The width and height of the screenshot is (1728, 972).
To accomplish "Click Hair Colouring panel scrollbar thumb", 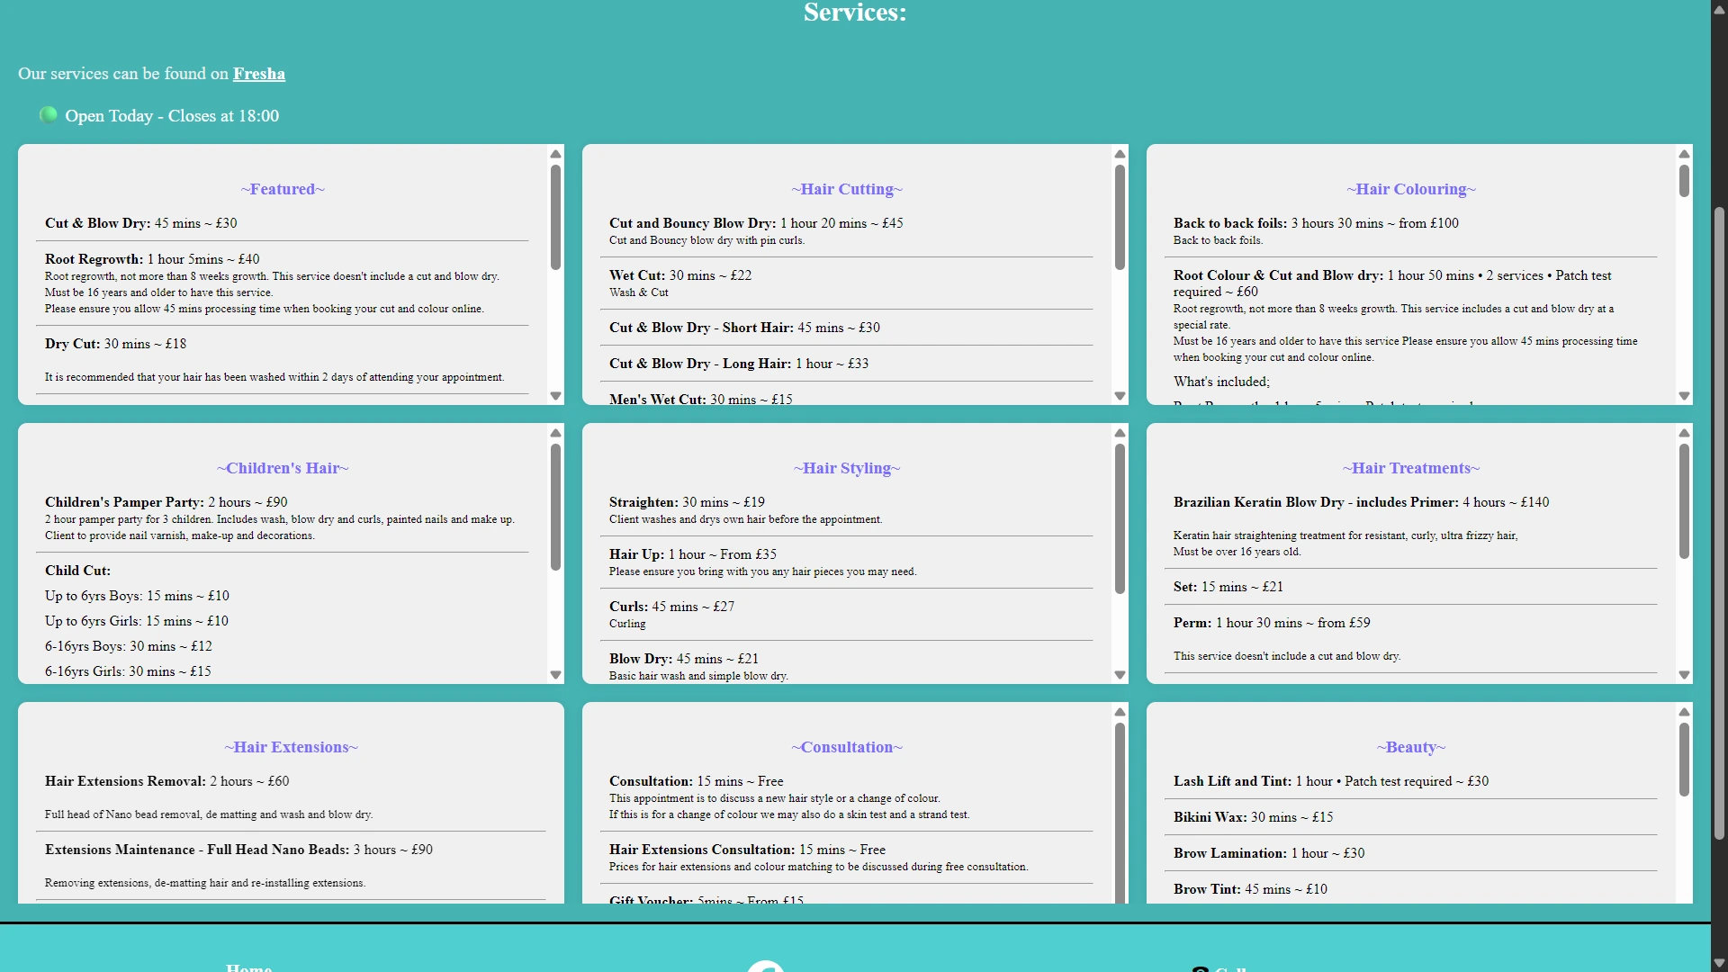I will [1684, 181].
